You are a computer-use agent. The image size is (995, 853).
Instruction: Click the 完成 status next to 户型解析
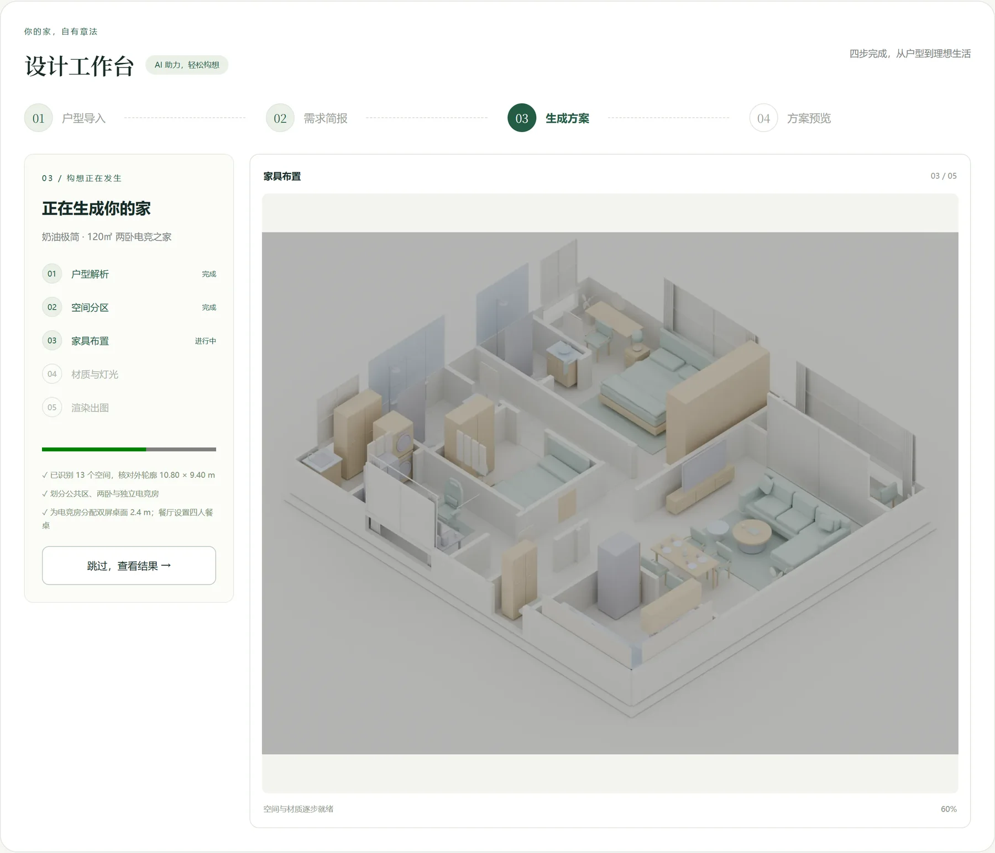coord(209,274)
